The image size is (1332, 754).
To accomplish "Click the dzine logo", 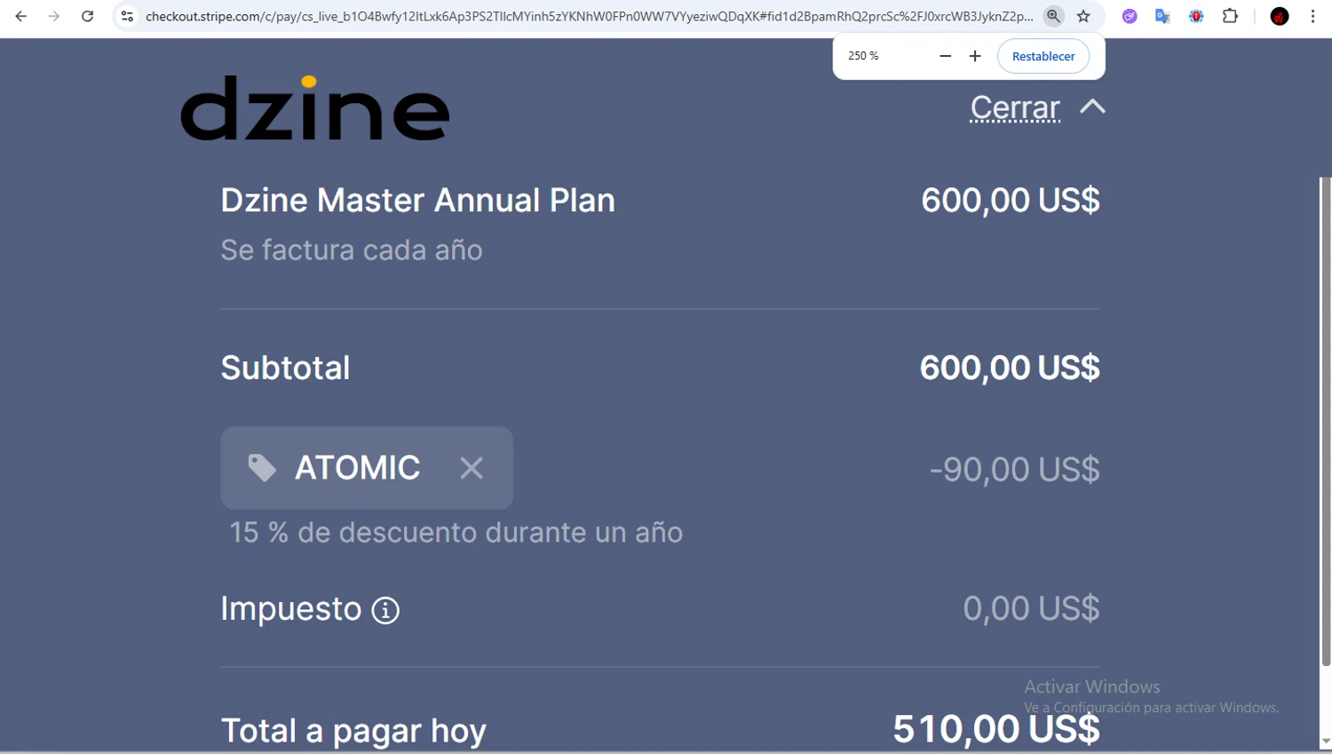I will click(x=315, y=107).
